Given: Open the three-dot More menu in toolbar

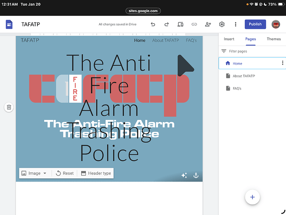Looking at the screenshot, I should click(x=235, y=25).
